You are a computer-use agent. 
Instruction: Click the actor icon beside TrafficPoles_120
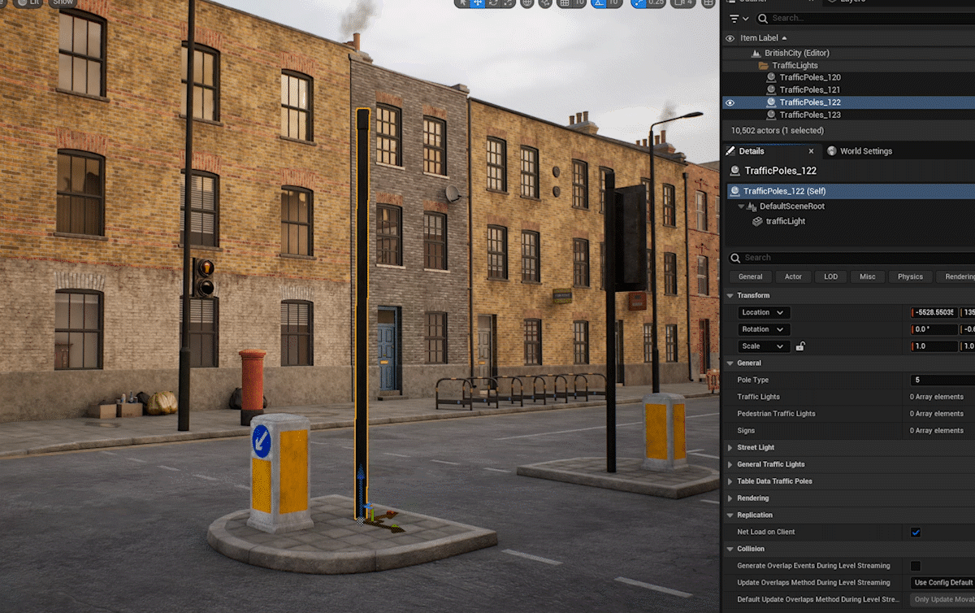[771, 77]
